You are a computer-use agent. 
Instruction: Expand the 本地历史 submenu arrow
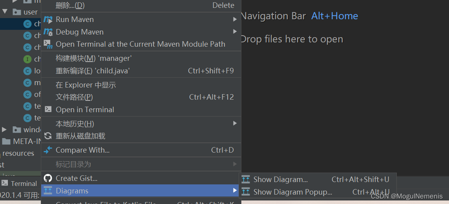tap(235, 123)
